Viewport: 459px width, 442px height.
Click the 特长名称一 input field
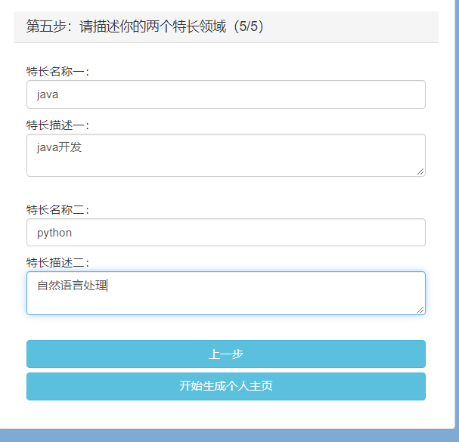point(225,94)
